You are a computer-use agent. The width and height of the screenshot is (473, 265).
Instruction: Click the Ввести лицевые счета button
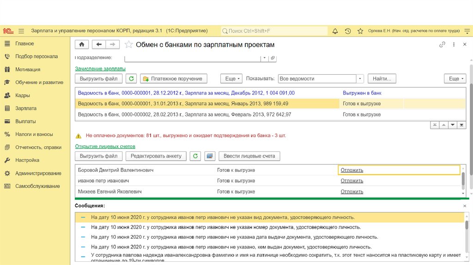[x=249, y=156]
